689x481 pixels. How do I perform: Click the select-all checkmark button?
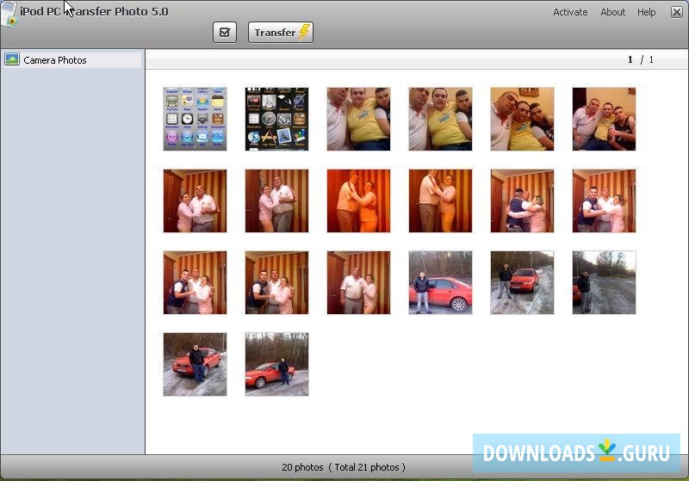tap(225, 33)
